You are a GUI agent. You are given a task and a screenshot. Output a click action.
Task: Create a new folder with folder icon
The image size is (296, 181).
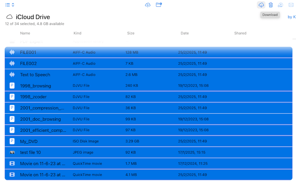pos(159,5)
